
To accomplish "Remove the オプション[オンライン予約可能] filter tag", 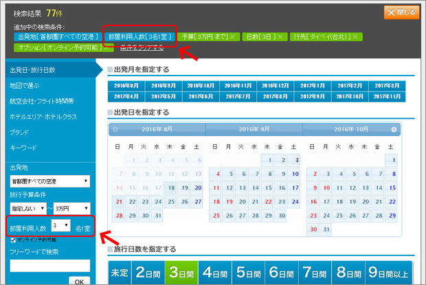I will click(106, 47).
